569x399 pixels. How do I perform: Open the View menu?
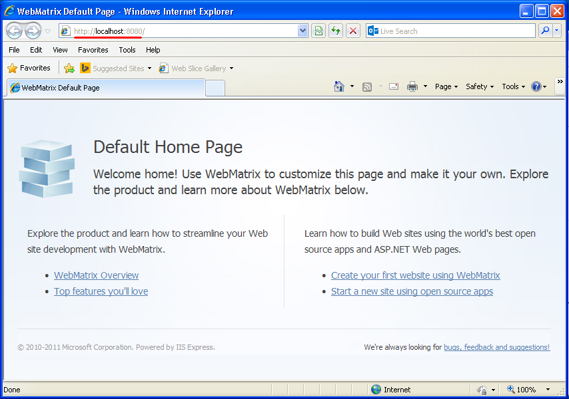pyautogui.click(x=60, y=50)
